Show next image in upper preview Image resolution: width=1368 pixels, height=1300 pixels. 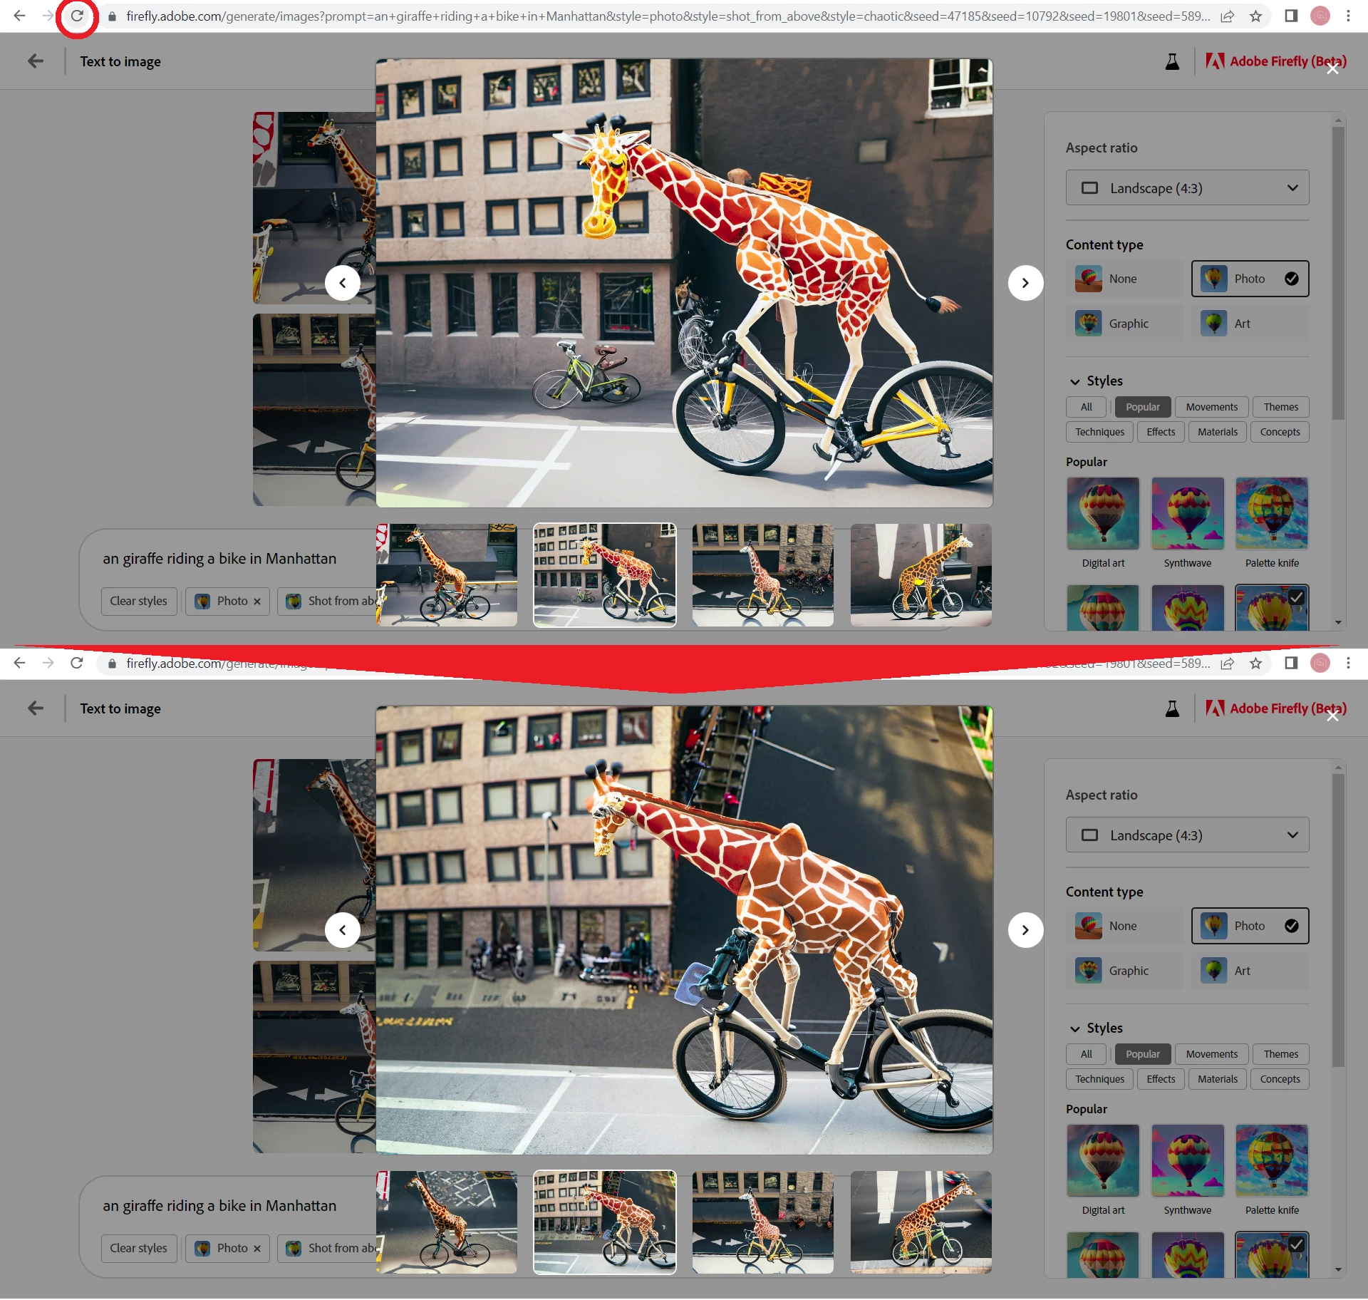click(x=1025, y=283)
